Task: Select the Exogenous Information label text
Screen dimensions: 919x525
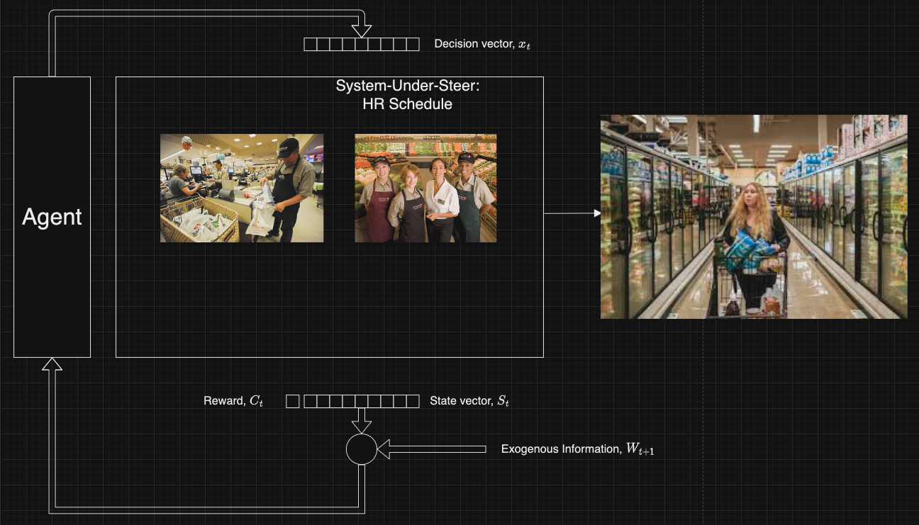Action: (577, 449)
